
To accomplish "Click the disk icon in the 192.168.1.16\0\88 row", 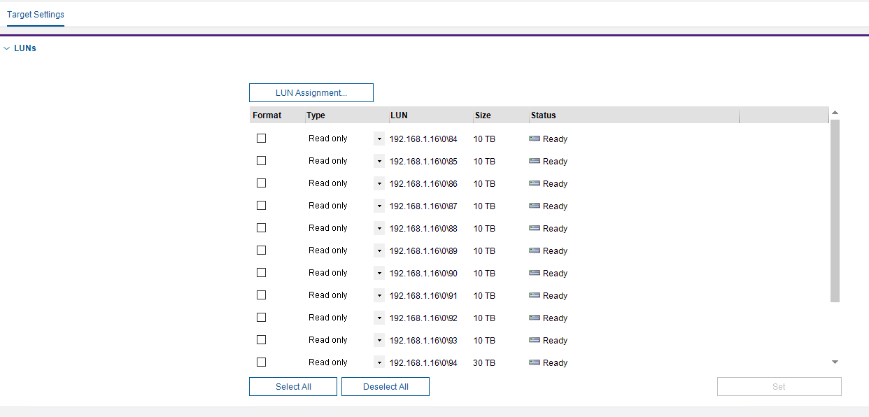I will tap(535, 229).
